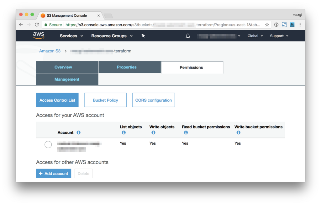Screen dimensions: 321x205
Task: Click Yes under Write objects
Action: (x=153, y=143)
